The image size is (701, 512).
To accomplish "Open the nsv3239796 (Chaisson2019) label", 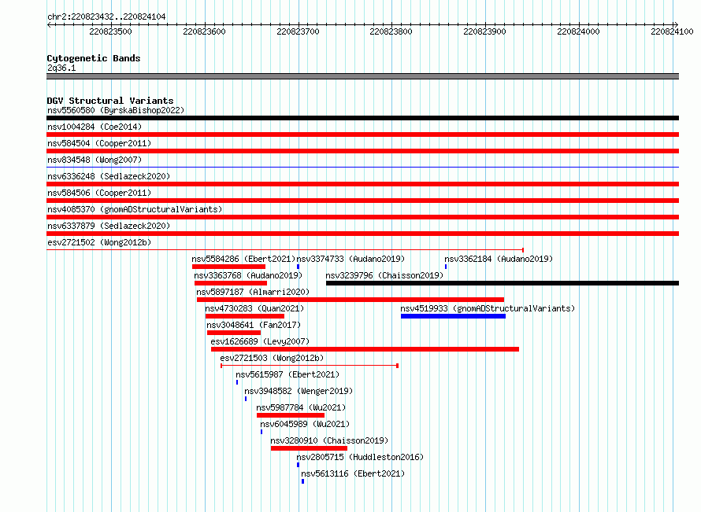I will click(384, 275).
